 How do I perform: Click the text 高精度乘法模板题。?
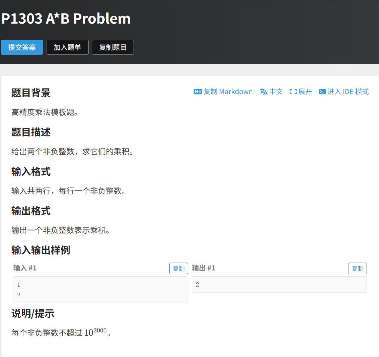[x=45, y=112]
